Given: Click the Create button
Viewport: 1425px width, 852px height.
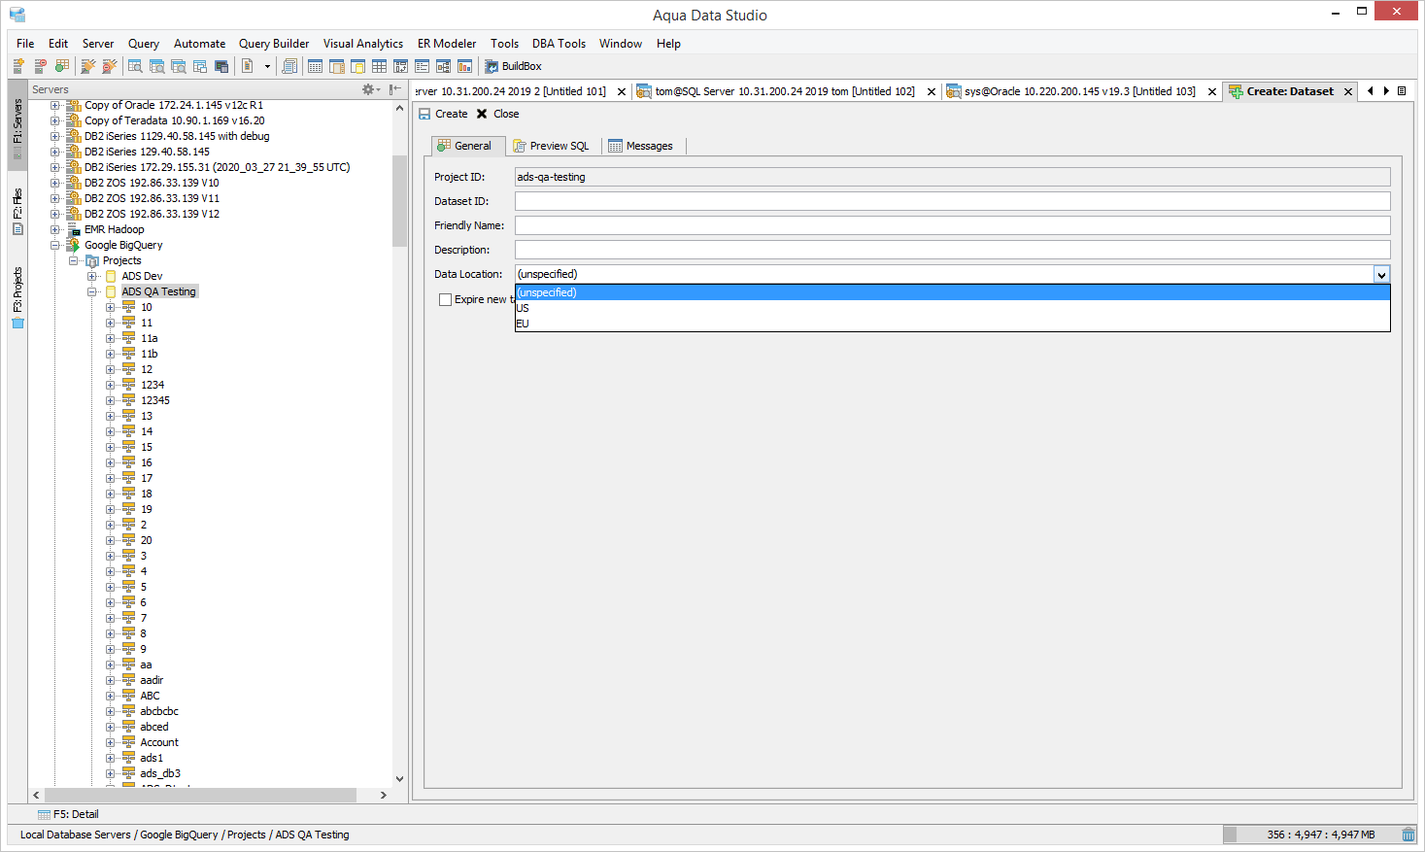Looking at the screenshot, I should pyautogui.click(x=443, y=114).
